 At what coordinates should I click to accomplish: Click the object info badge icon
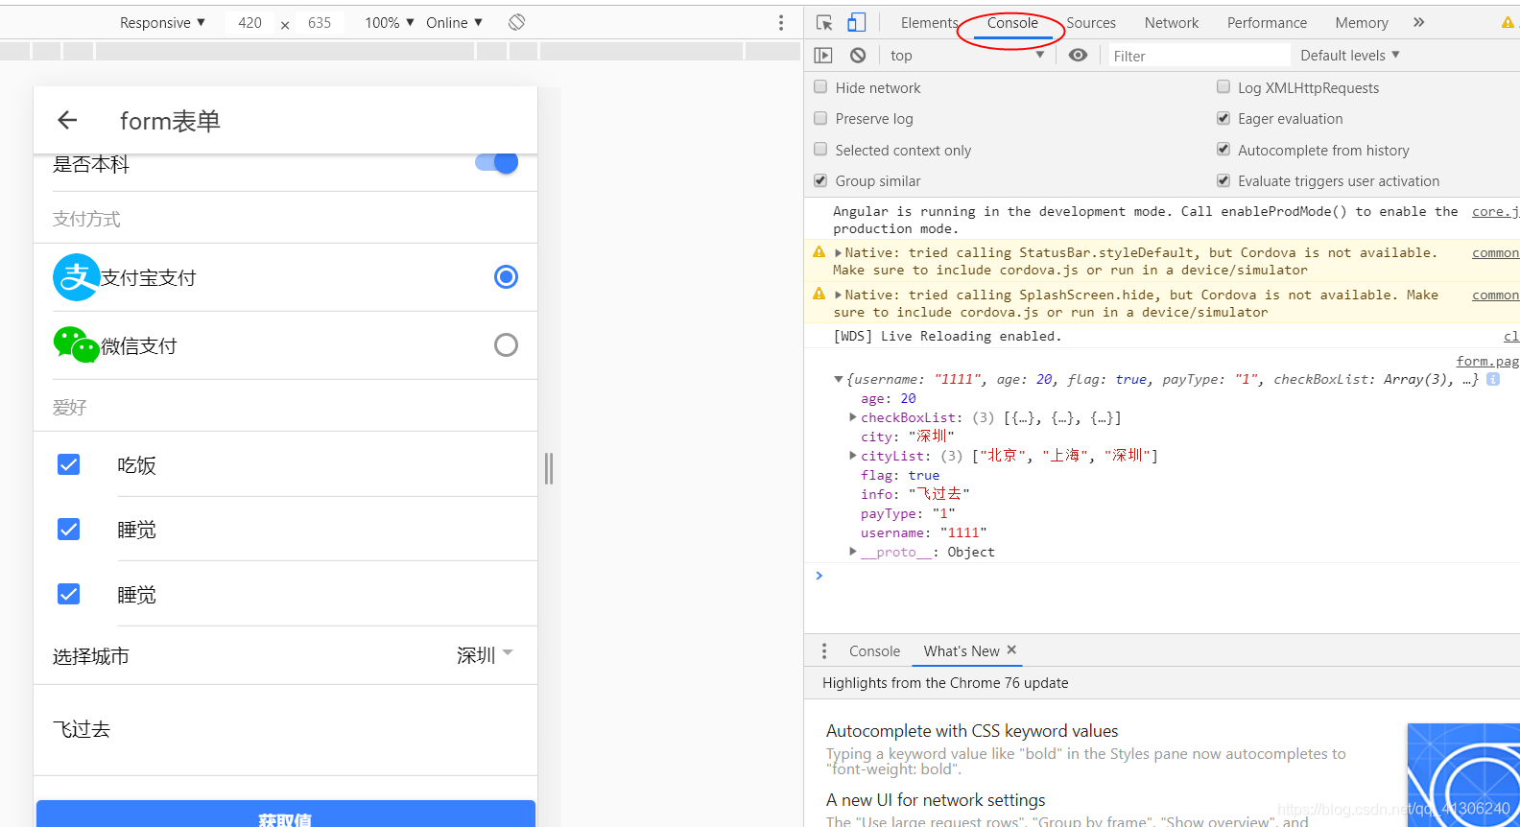1493,379
